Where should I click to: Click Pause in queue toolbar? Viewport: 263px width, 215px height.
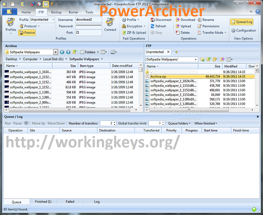pos(18,123)
